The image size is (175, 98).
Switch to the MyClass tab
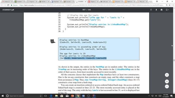(56, 2)
